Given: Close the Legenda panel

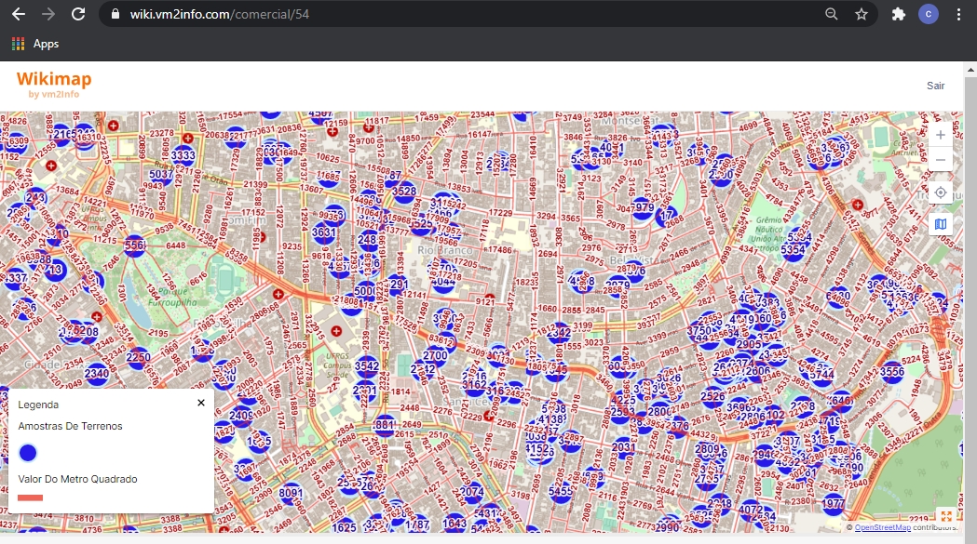Looking at the screenshot, I should tap(201, 403).
